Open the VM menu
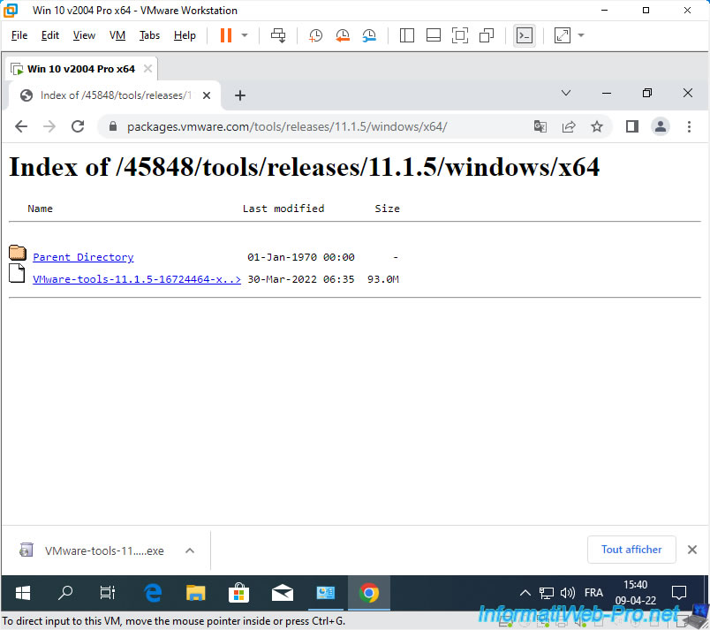 [x=117, y=35]
